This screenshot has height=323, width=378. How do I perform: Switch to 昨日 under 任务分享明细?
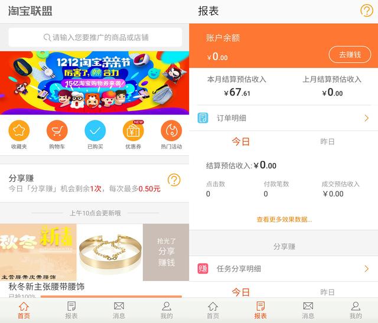tap(327, 292)
